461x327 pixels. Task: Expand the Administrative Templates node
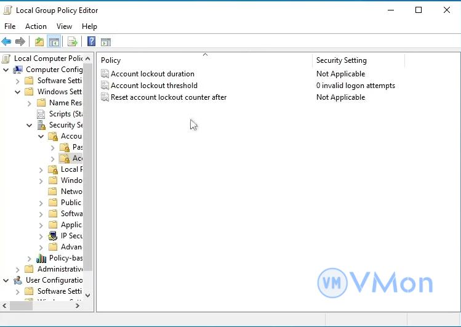pyautogui.click(x=18, y=269)
